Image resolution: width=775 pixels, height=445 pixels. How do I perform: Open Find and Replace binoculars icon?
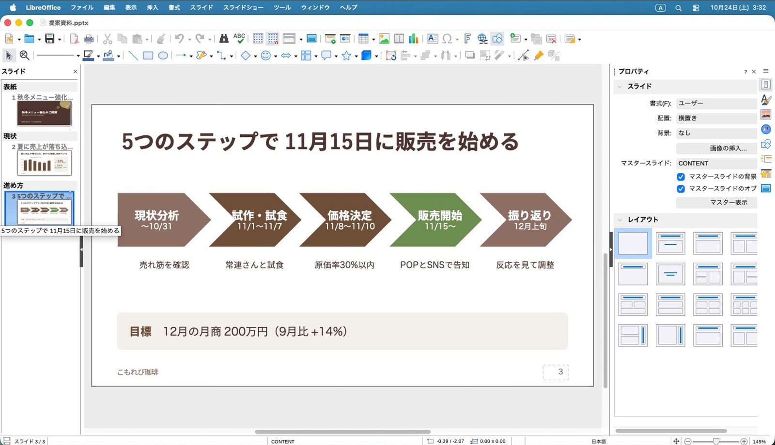(x=224, y=39)
